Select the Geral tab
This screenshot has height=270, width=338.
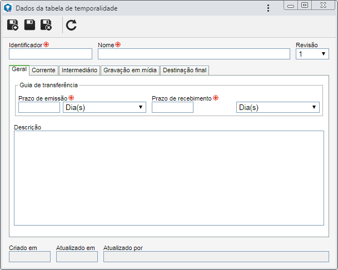tap(19, 69)
